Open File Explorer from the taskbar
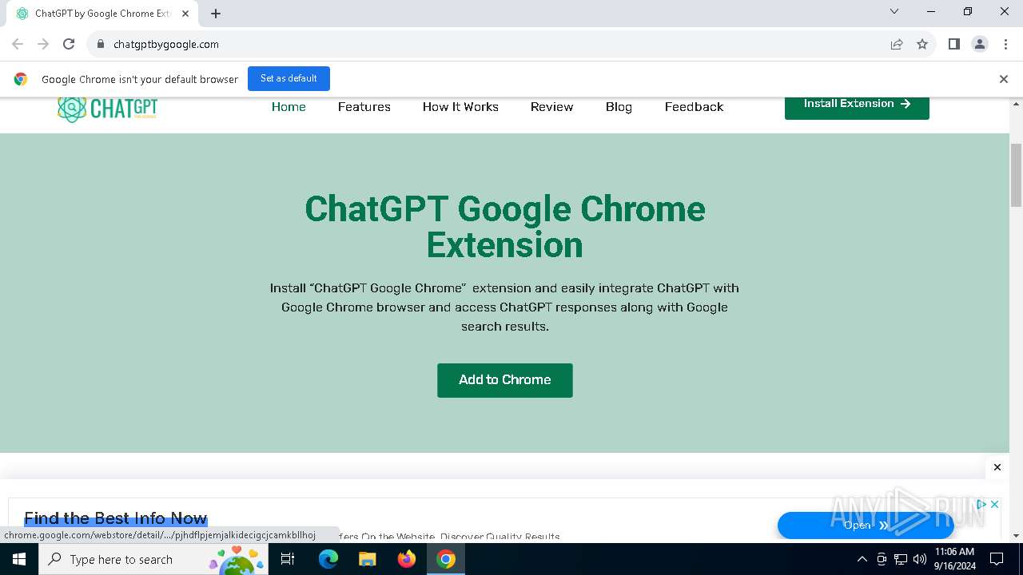The width and height of the screenshot is (1023, 575). 367,559
